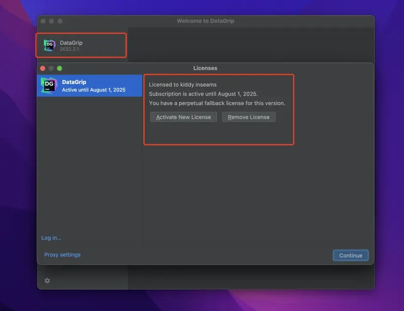
Task: Click the DataGrip 2022.2.1 version label
Action: (x=69, y=49)
